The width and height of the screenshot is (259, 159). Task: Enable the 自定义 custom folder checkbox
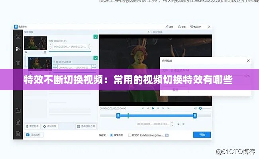click(x=129, y=135)
